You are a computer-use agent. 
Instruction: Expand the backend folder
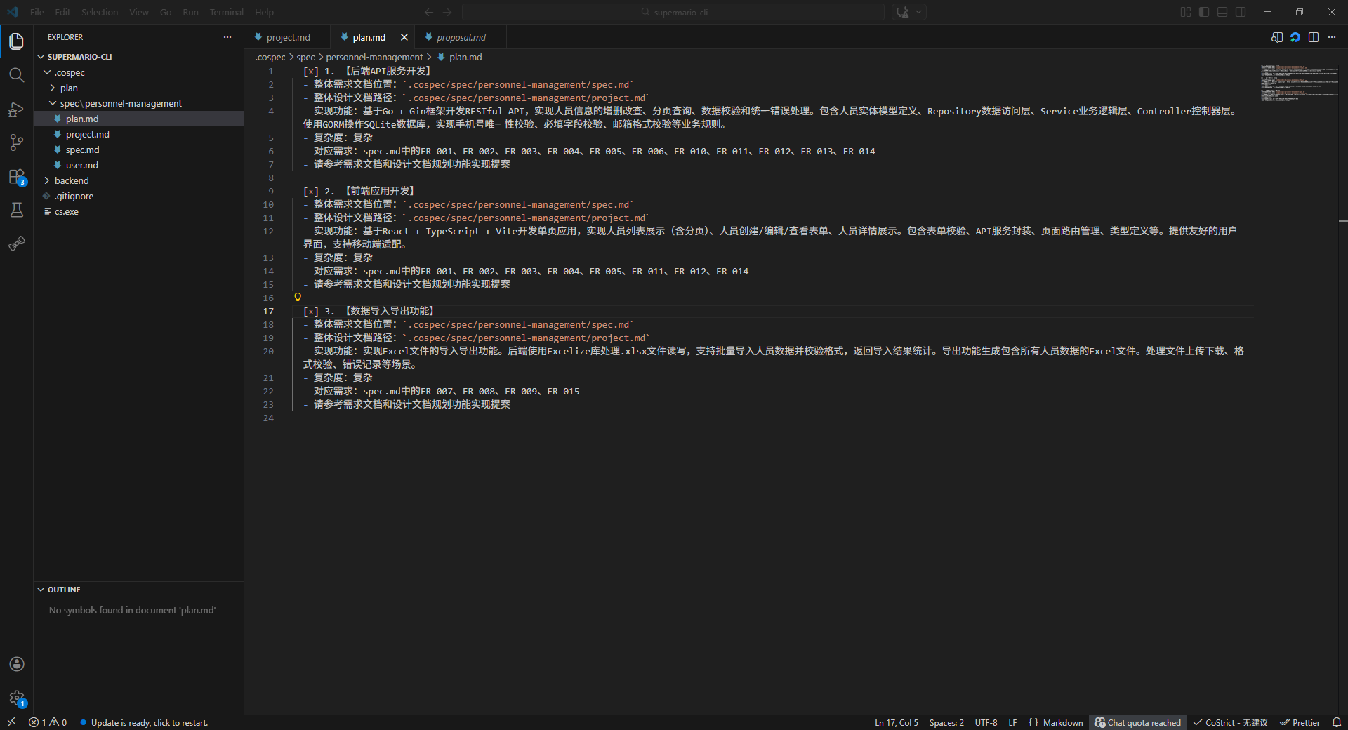click(72, 180)
